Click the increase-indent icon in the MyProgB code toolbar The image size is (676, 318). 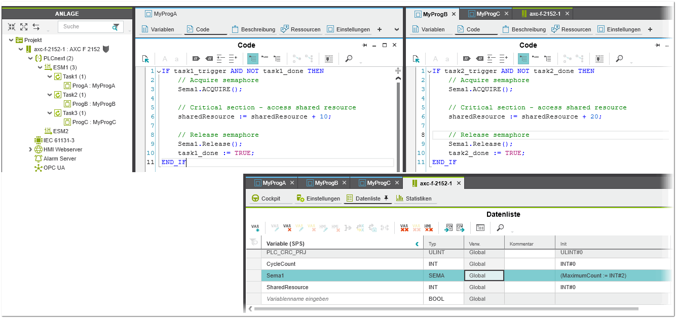click(x=491, y=59)
